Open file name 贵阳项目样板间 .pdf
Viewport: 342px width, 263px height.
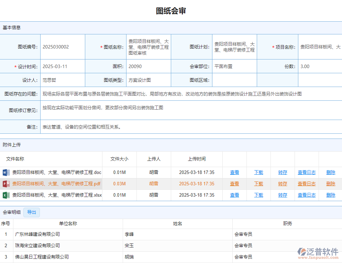coord(56,184)
